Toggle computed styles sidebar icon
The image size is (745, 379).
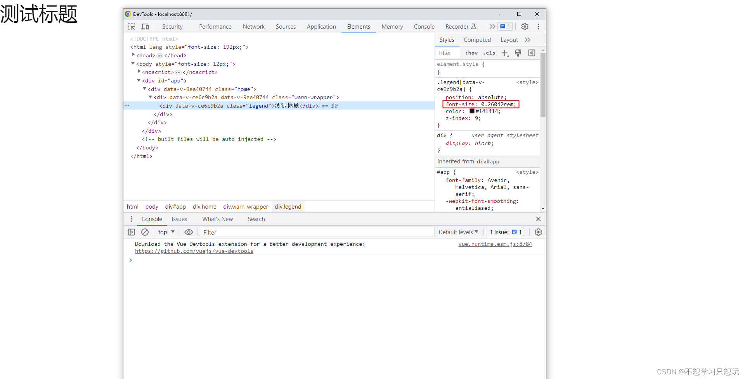coord(532,53)
